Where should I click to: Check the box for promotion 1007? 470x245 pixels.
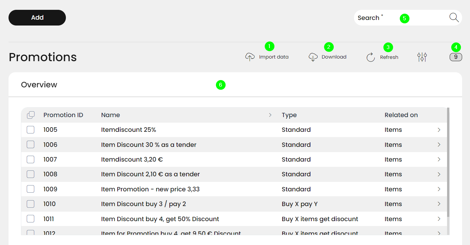(30, 159)
